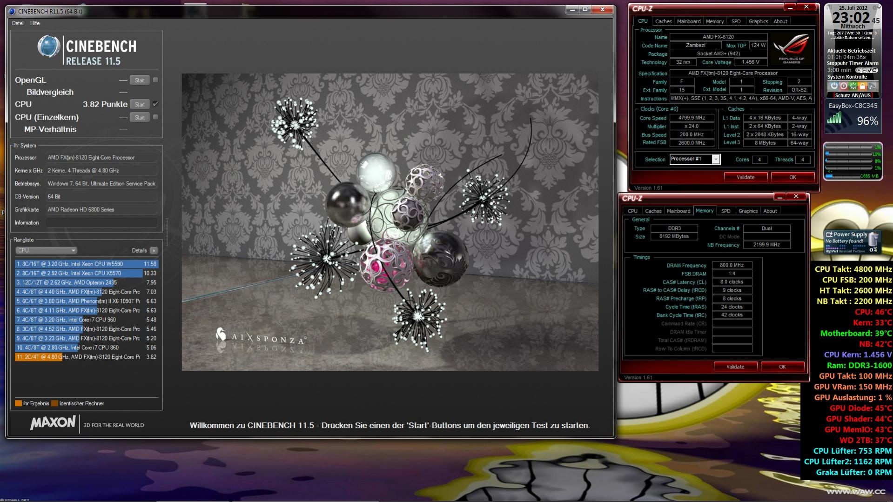Open the Hilfe menu
Image resolution: width=893 pixels, height=502 pixels.
click(35, 23)
